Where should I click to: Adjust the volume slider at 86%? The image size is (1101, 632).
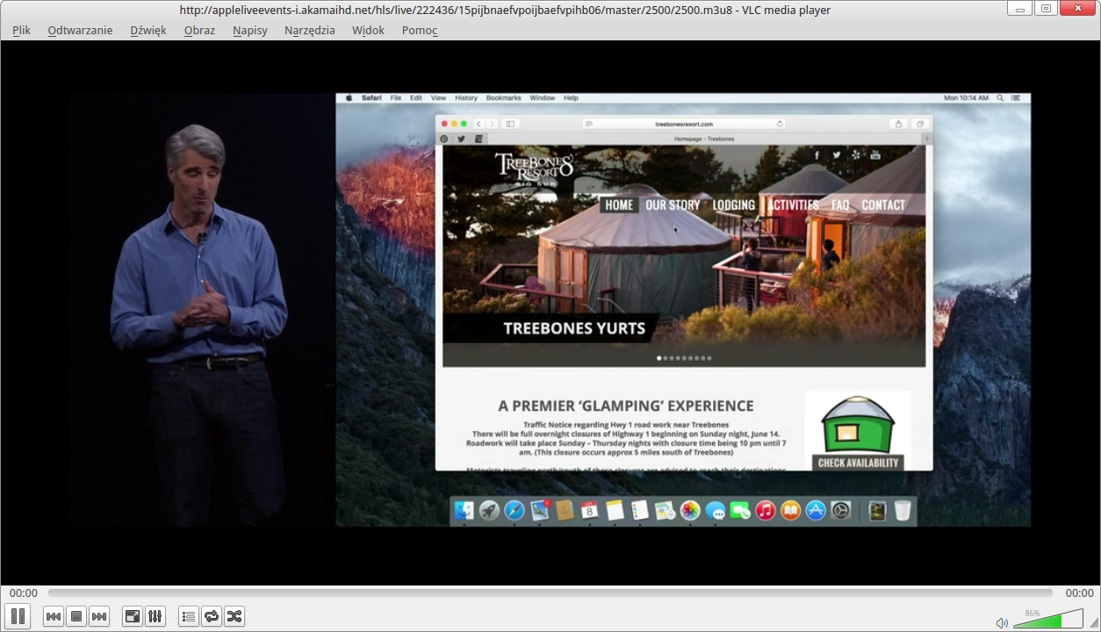coord(1047,621)
